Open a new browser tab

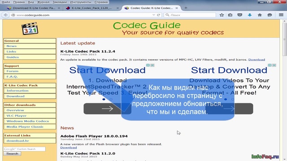pos(186,8)
